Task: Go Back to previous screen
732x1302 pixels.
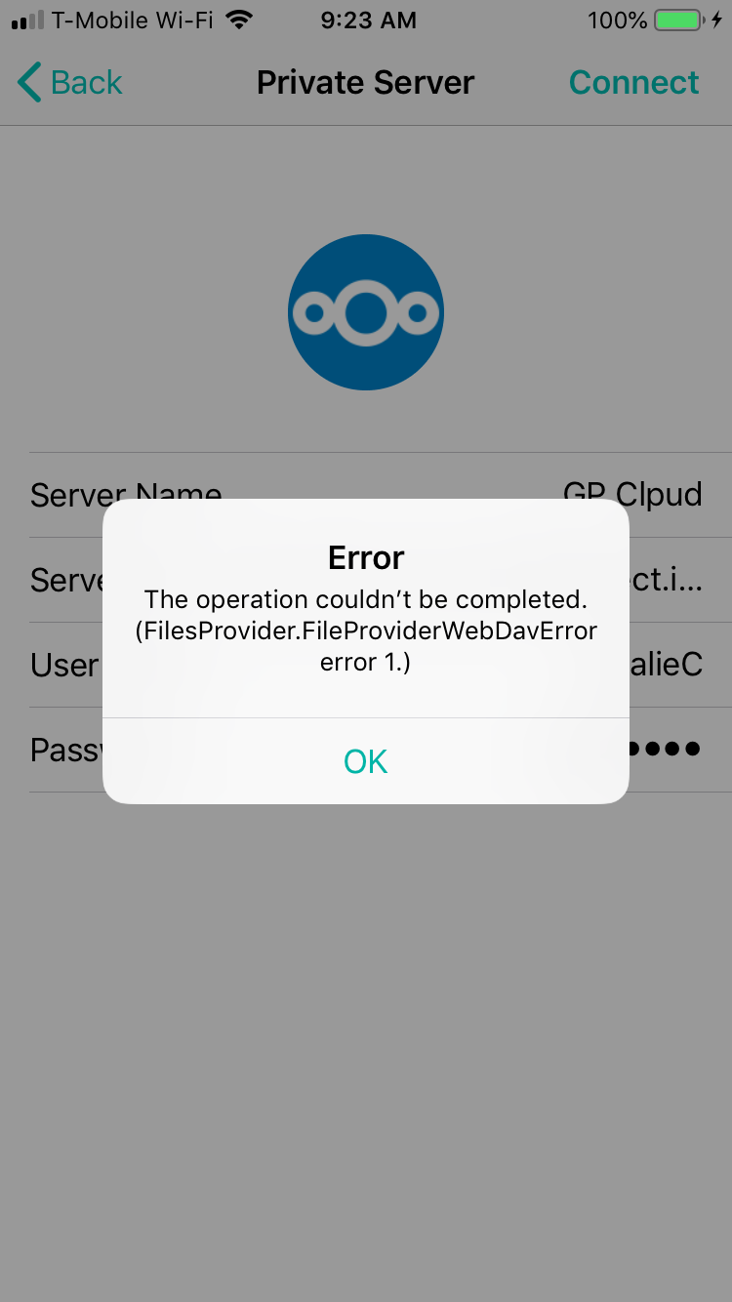Action: click(x=69, y=83)
